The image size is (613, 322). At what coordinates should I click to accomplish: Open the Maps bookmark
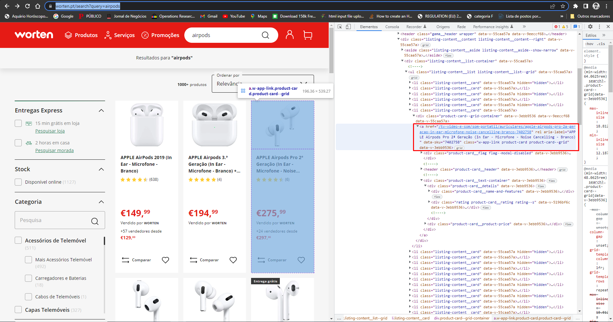tap(259, 16)
